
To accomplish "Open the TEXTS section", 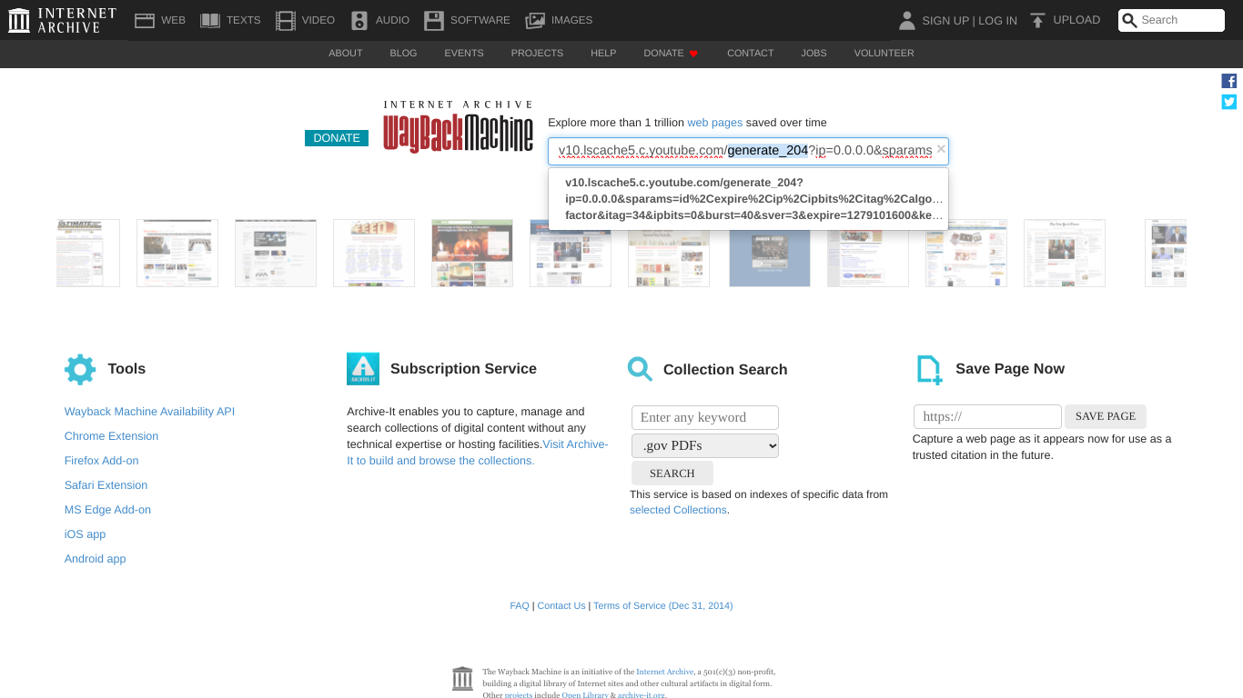I will coord(230,19).
